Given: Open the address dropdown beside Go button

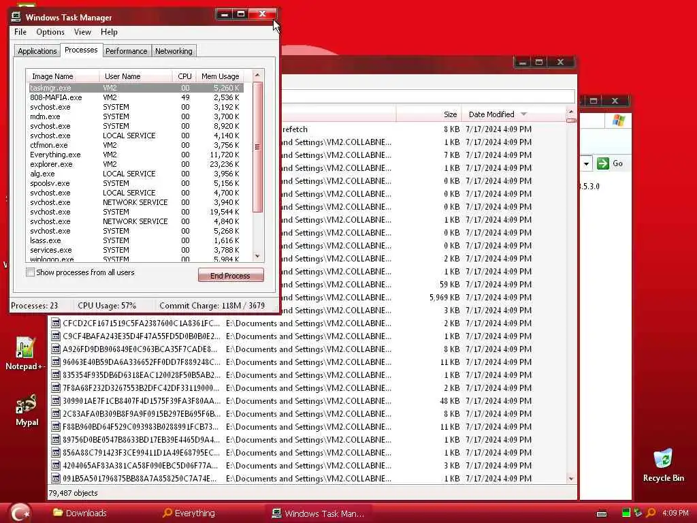Looking at the screenshot, I should (x=586, y=163).
